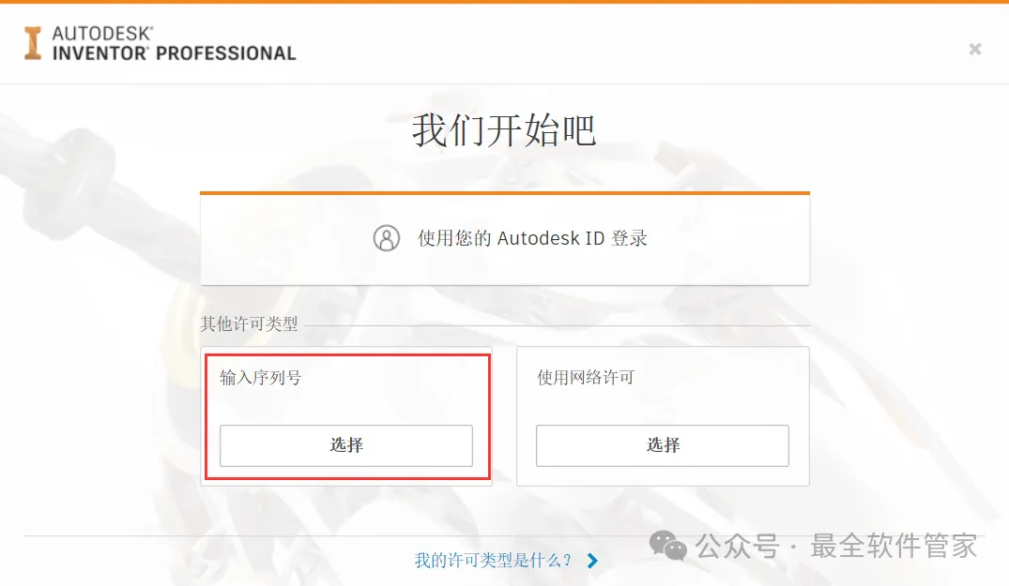Select 选择 under 使用网络许可
1009x586 pixels.
pos(662,445)
